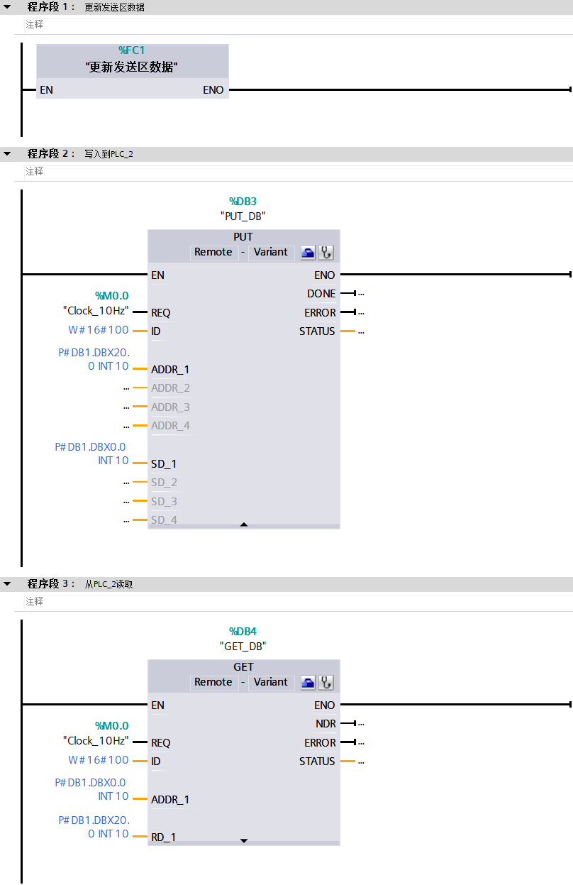This screenshot has height=885, width=573.
Task: Select PUT SD_1 pointer P#DB1.DBX0.0 operand
Action: (92, 454)
